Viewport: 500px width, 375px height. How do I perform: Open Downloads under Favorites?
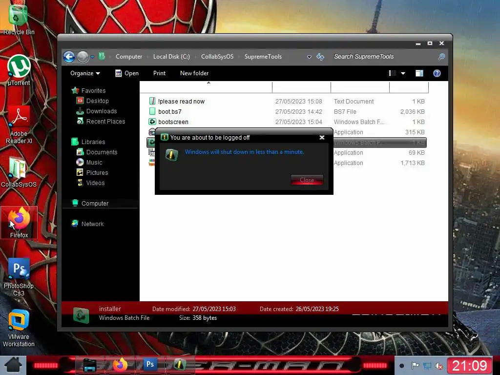tap(97, 111)
